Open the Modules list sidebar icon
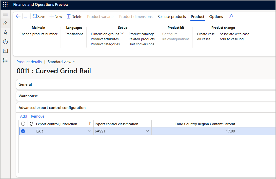Viewport: 276px width, 179px height. click(x=5, y=60)
